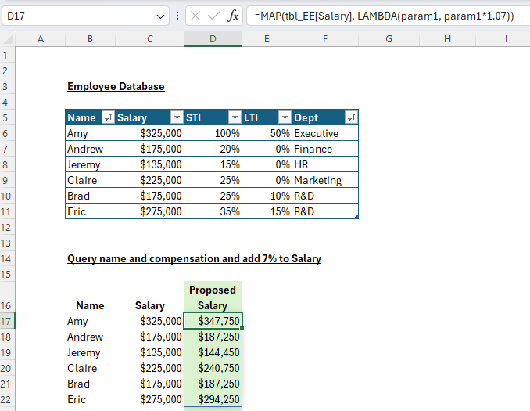Screen dimensions: 530x411
Task: Select Jeremy's $135,000 salary in row 8
Action: click(150, 164)
